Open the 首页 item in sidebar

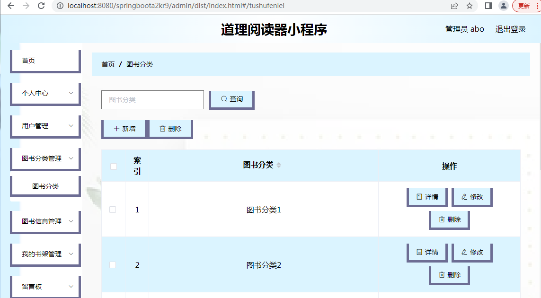point(45,61)
